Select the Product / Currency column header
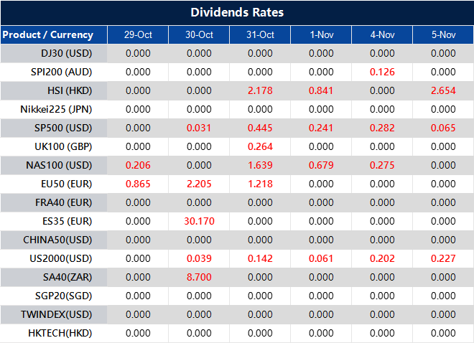The width and height of the screenshot is (474, 343). (48, 34)
